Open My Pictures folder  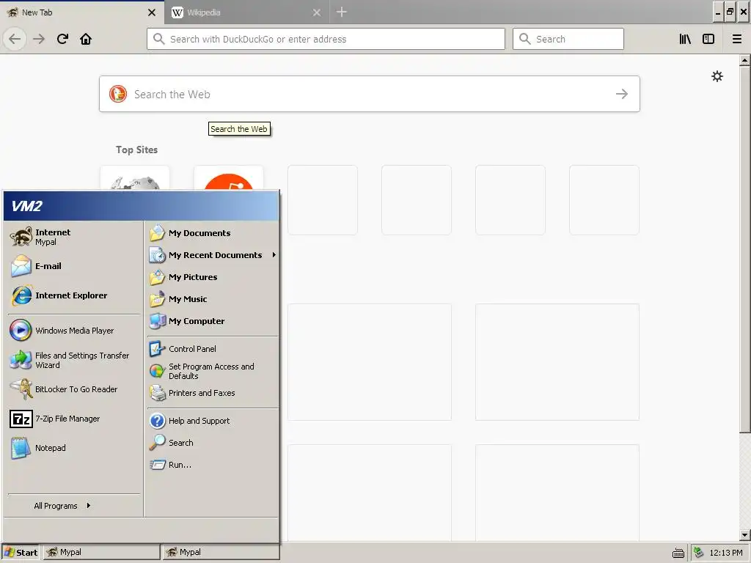click(212, 277)
